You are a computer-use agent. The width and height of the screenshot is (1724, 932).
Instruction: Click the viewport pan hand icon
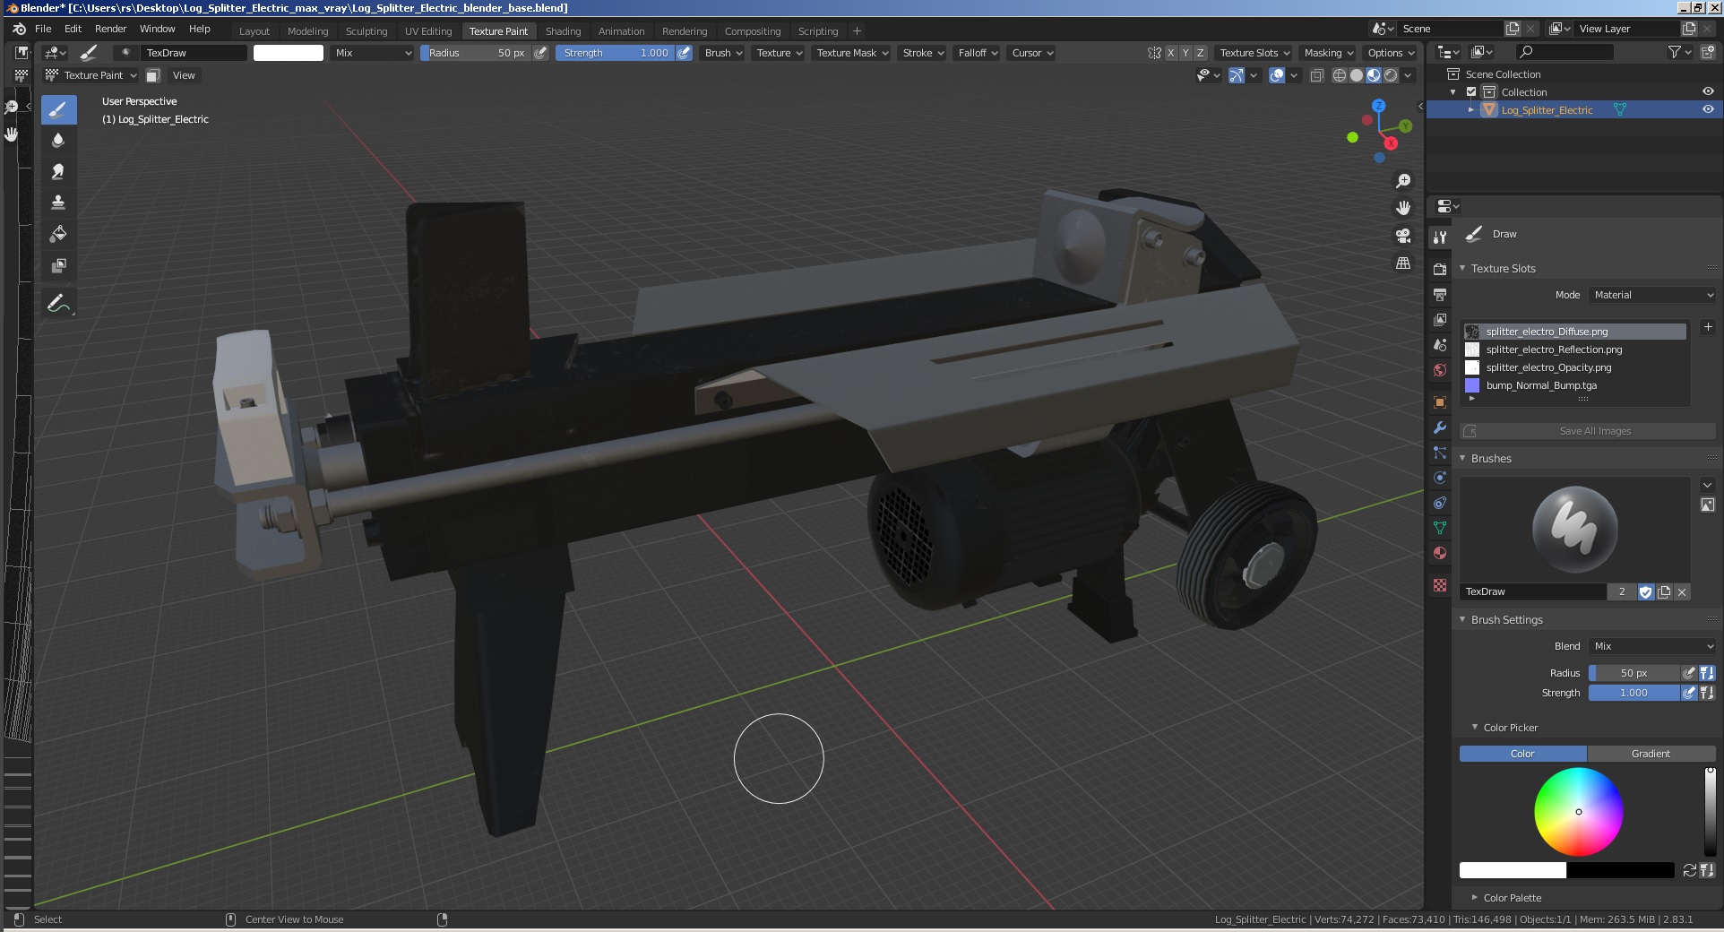coord(1403,208)
